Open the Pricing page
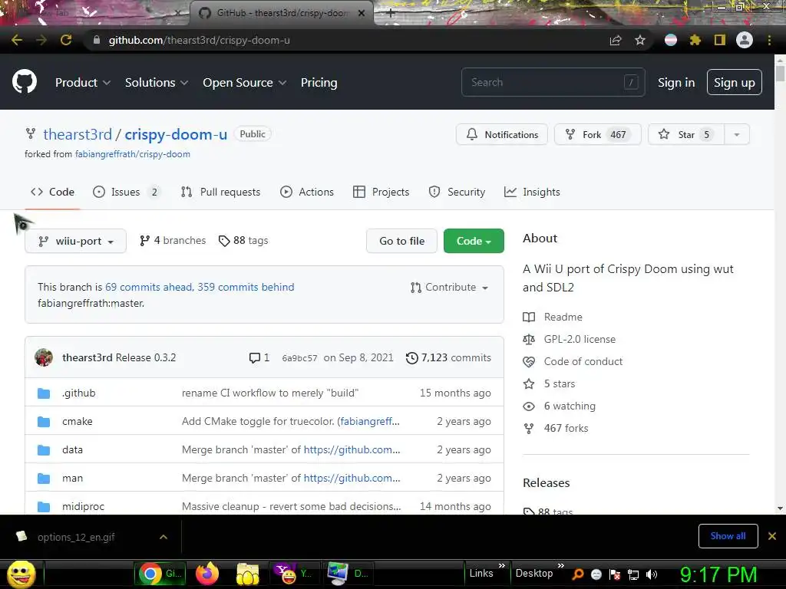 tap(319, 83)
